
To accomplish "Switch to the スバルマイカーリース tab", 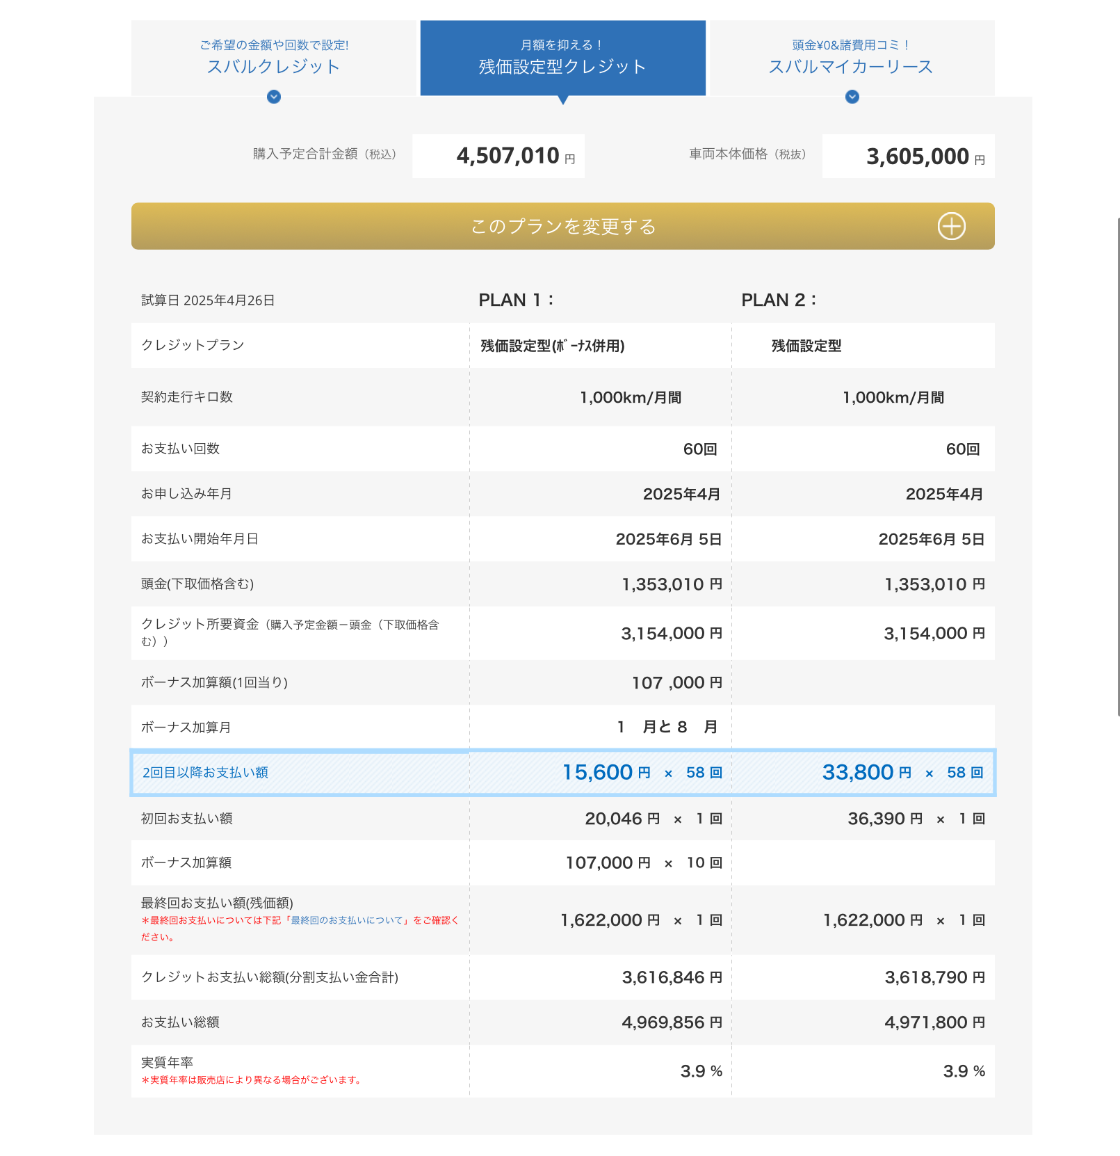I will coord(852,58).
